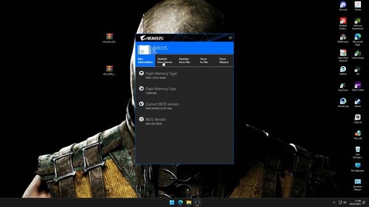Screen dimensions: 369x207
Task: Select the 'Current BIOS version' label
Action: coord(163,104)
